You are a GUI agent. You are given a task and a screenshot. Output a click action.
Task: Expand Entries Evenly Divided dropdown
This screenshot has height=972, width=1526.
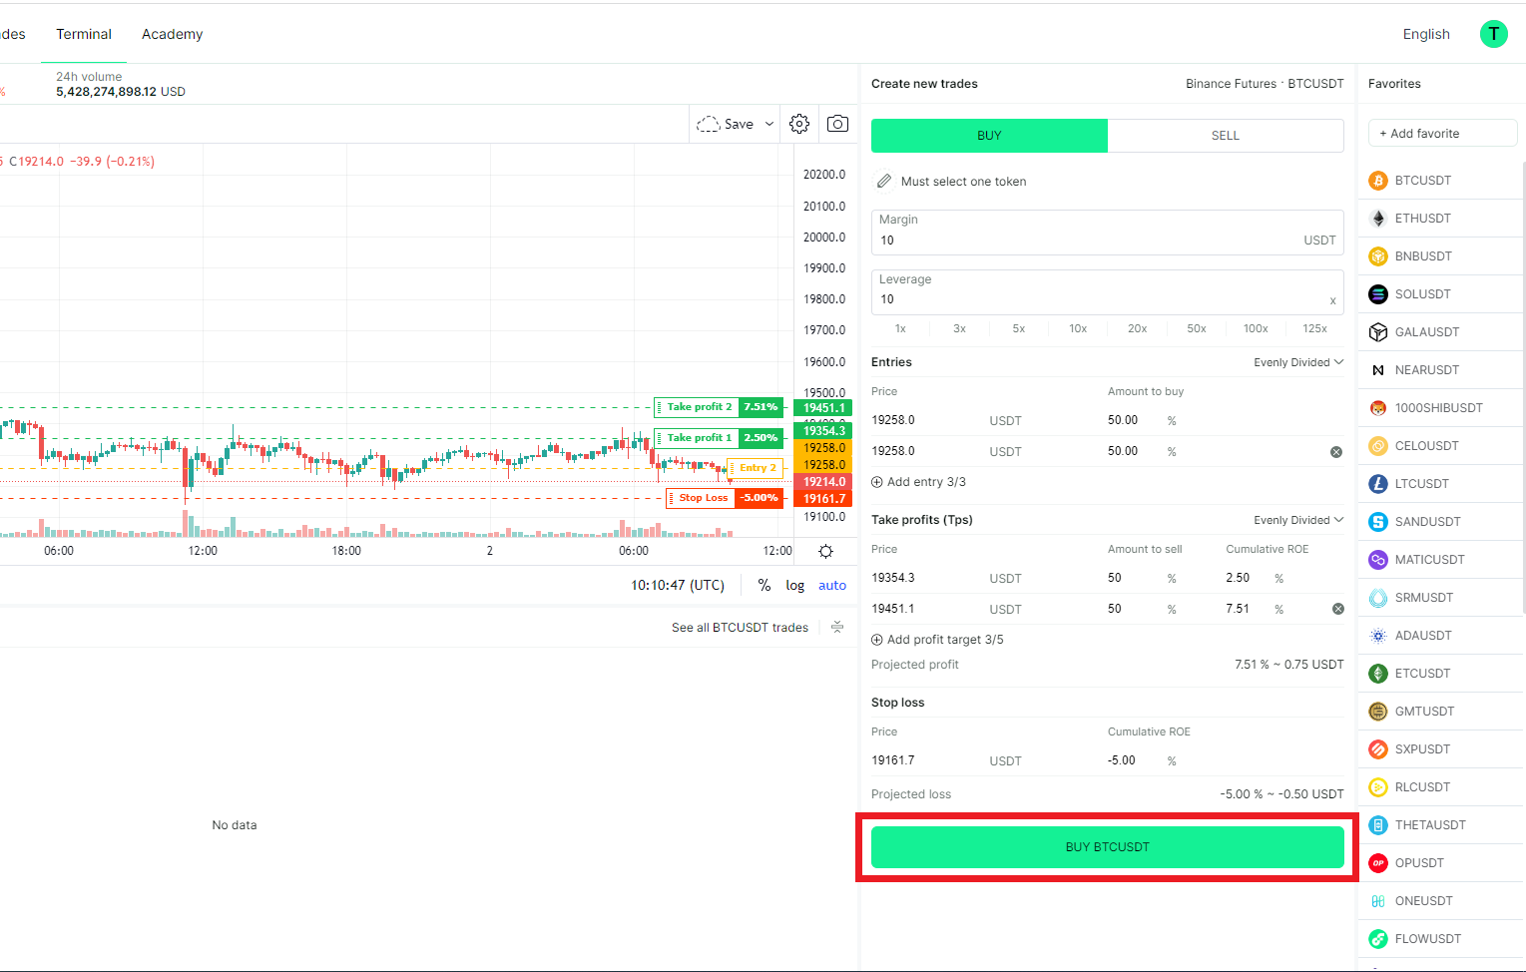pos(1298,362)
